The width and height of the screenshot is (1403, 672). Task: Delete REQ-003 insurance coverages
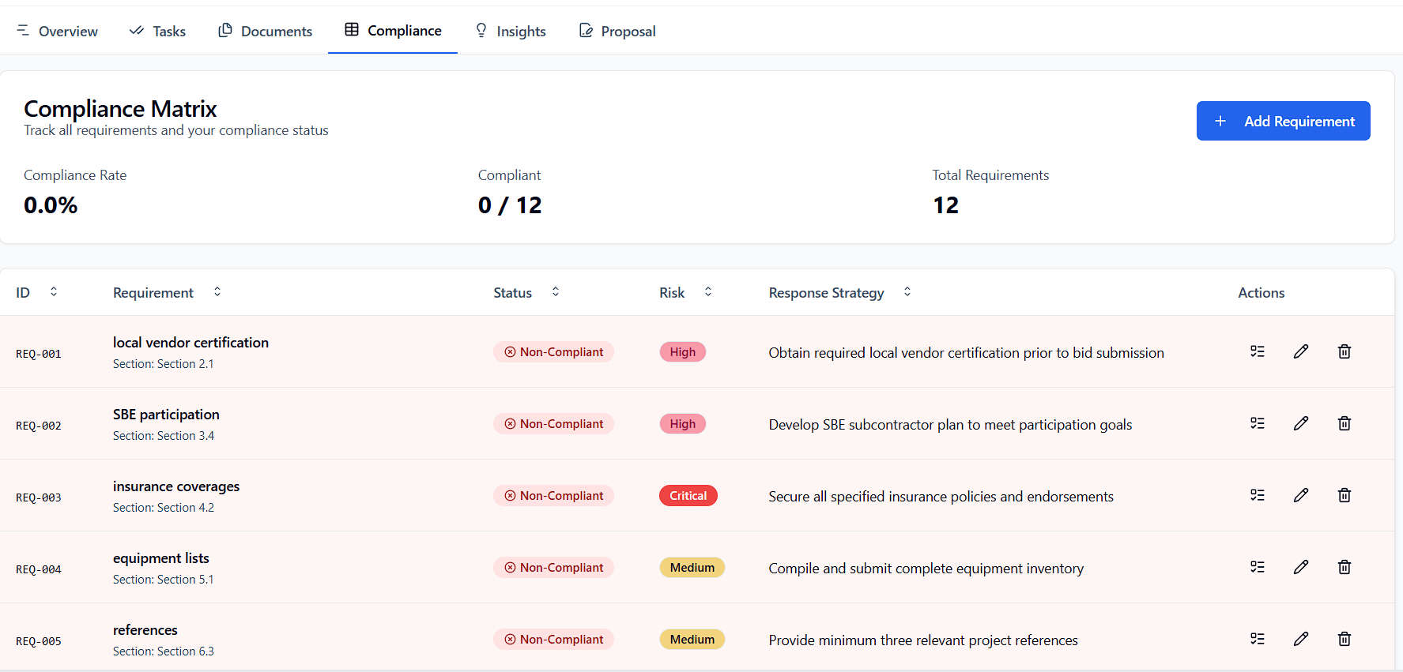point(1345,495)
